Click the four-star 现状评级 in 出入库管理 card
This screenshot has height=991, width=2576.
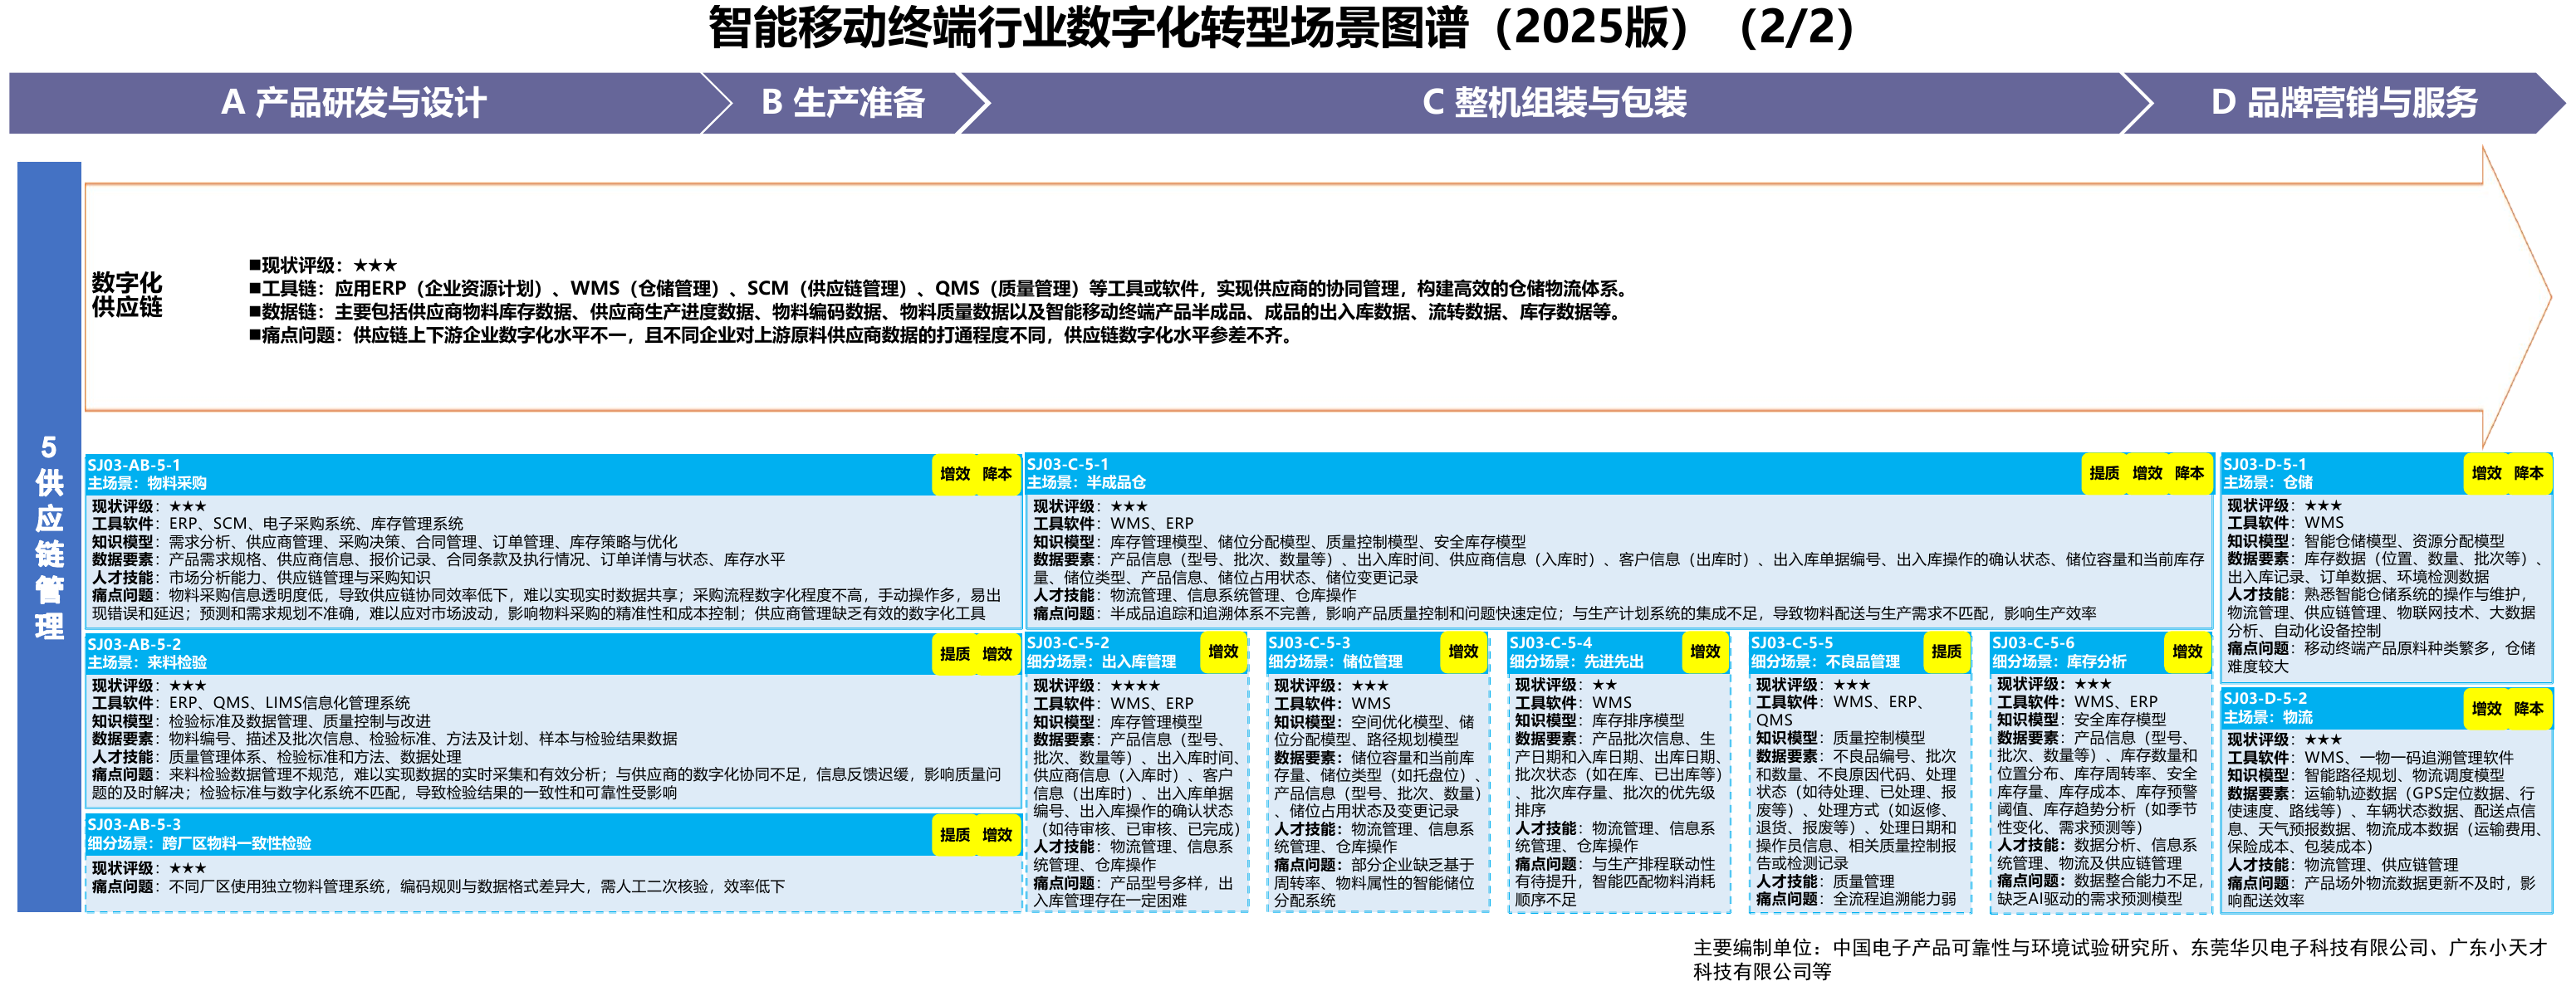tap(1097, 686)
